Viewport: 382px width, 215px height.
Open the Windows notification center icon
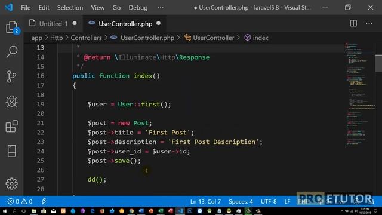coord(375,211)
